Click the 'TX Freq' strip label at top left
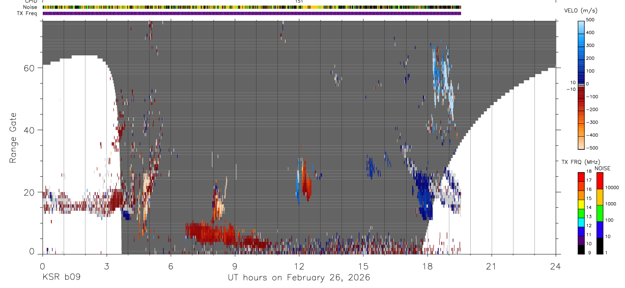The width and height of the screenshot is (625, 288). click(x=27, y=13)
